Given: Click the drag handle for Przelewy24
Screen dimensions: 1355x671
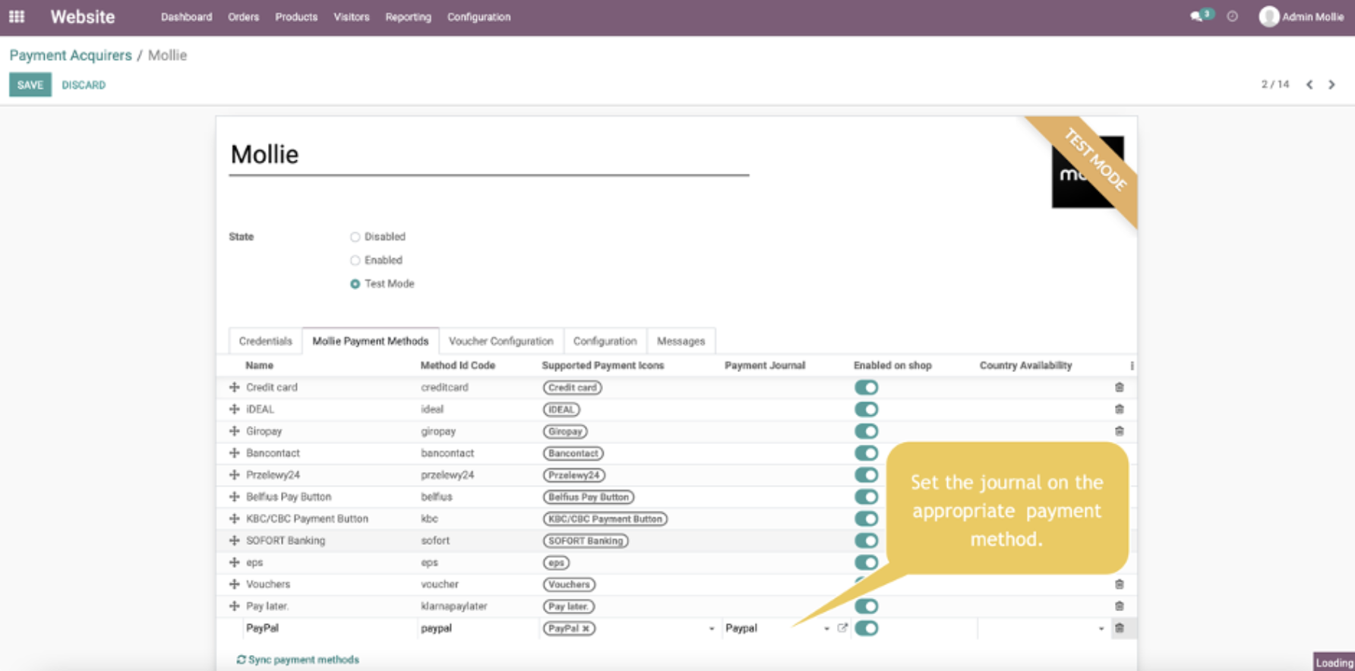Looking at the screenshot, I should tap(234, 475).
